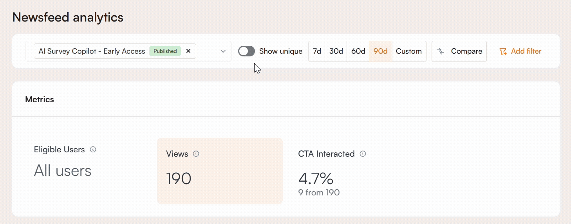Remove AI Survey Copilot selection with X

tap(188, 51)
